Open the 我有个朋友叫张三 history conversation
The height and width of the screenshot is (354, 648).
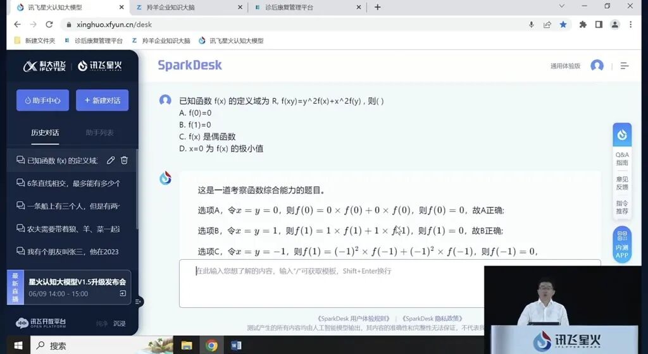point(67,251)
